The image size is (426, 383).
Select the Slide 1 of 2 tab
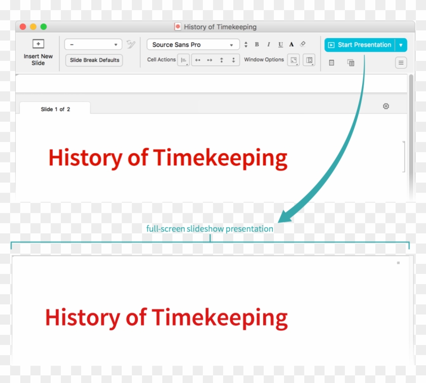[x=55, y=109]
